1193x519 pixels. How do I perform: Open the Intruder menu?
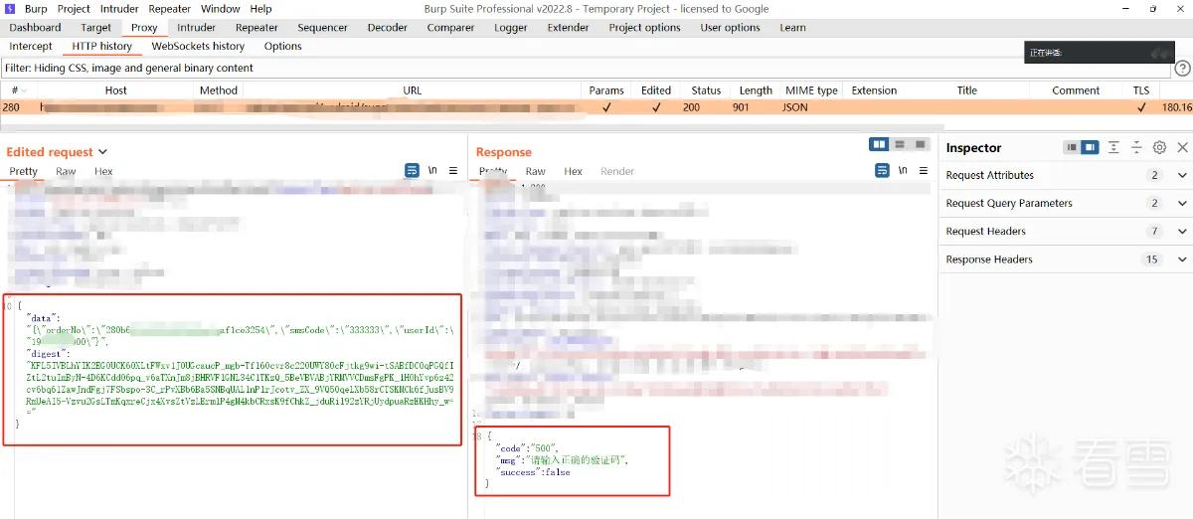(120, 9)
